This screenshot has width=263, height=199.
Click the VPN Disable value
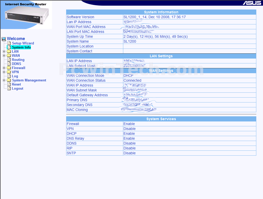click(x=129, y=129)
